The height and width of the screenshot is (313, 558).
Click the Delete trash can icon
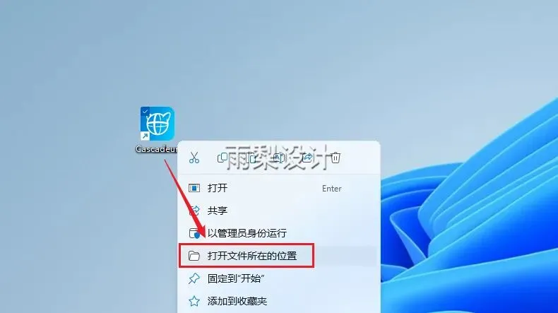coord(336,158)
